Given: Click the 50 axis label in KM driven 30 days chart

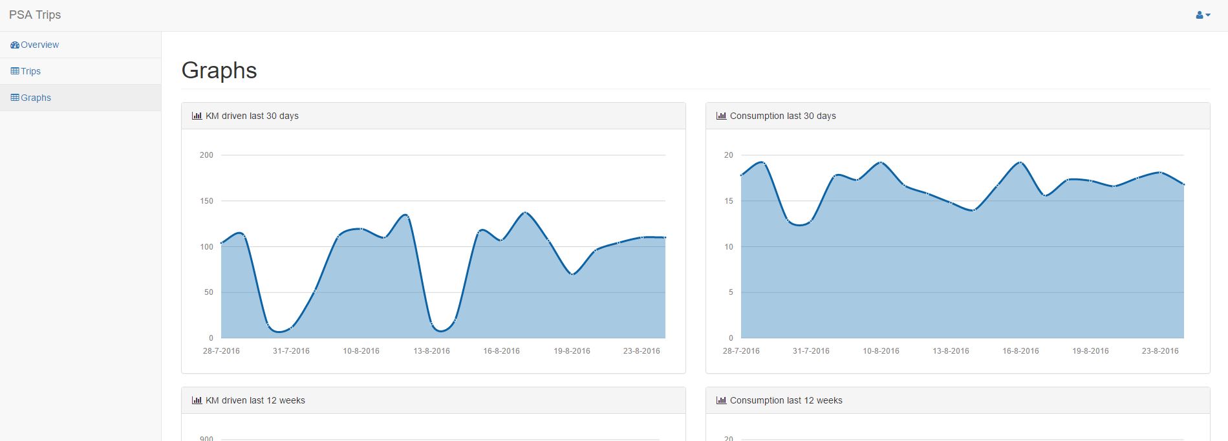Looking at the screenshot, I should 208,292.
